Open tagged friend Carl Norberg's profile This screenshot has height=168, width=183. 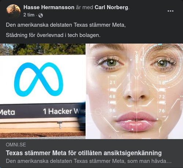point(111,7)
